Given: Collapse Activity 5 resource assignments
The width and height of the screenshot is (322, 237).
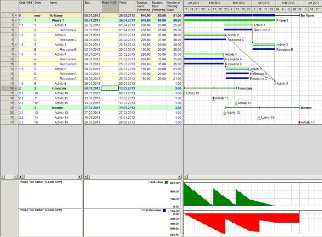Looking at the screenshot, I should click(x=16, y=69).
